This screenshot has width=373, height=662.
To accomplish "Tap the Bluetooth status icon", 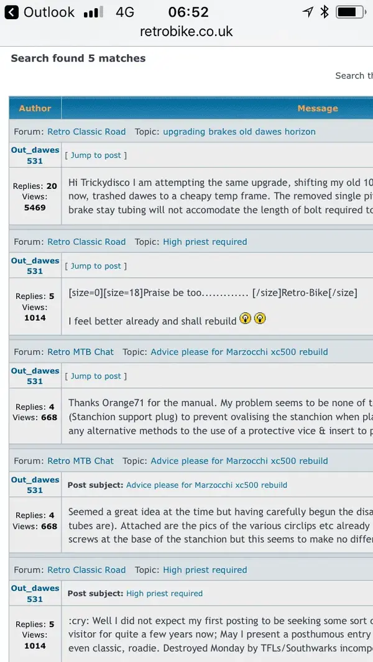I will point(325,12).
